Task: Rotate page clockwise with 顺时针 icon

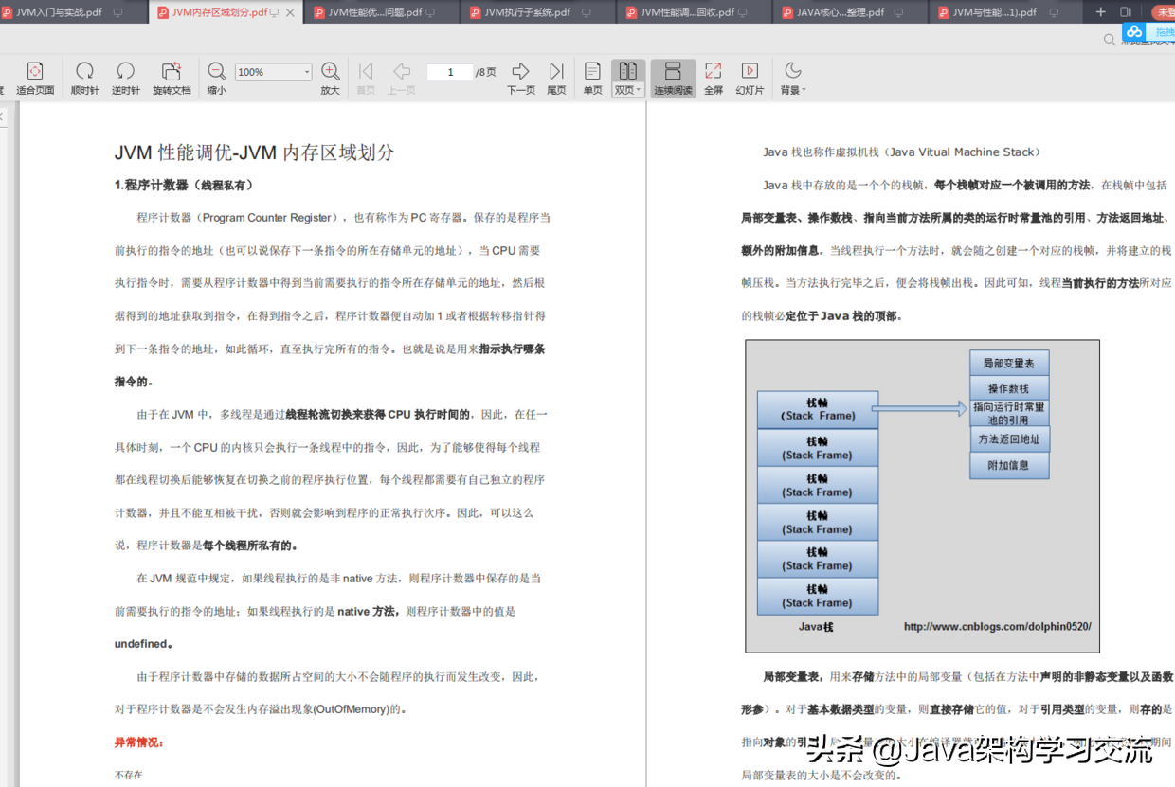Action: [84, 71]
